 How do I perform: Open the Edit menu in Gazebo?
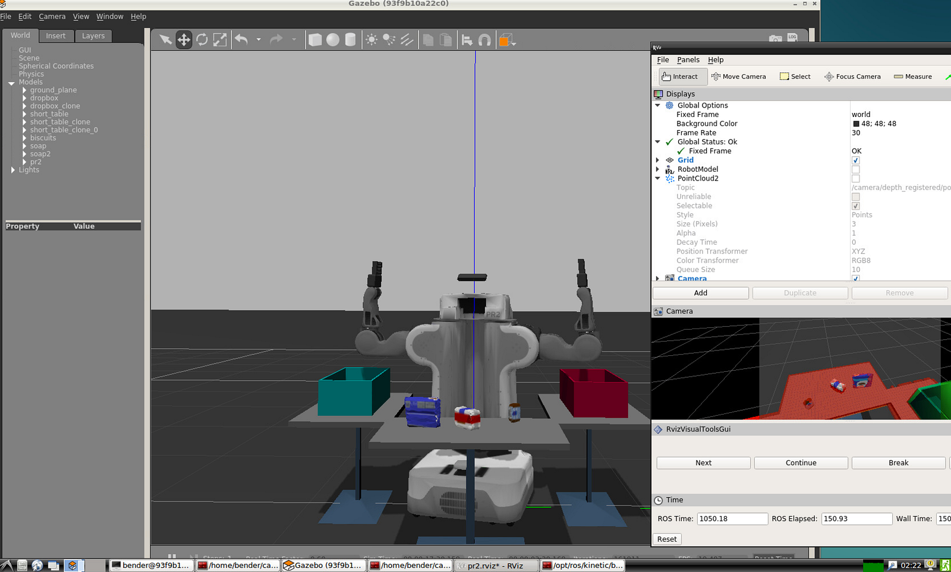coord(25,17)
